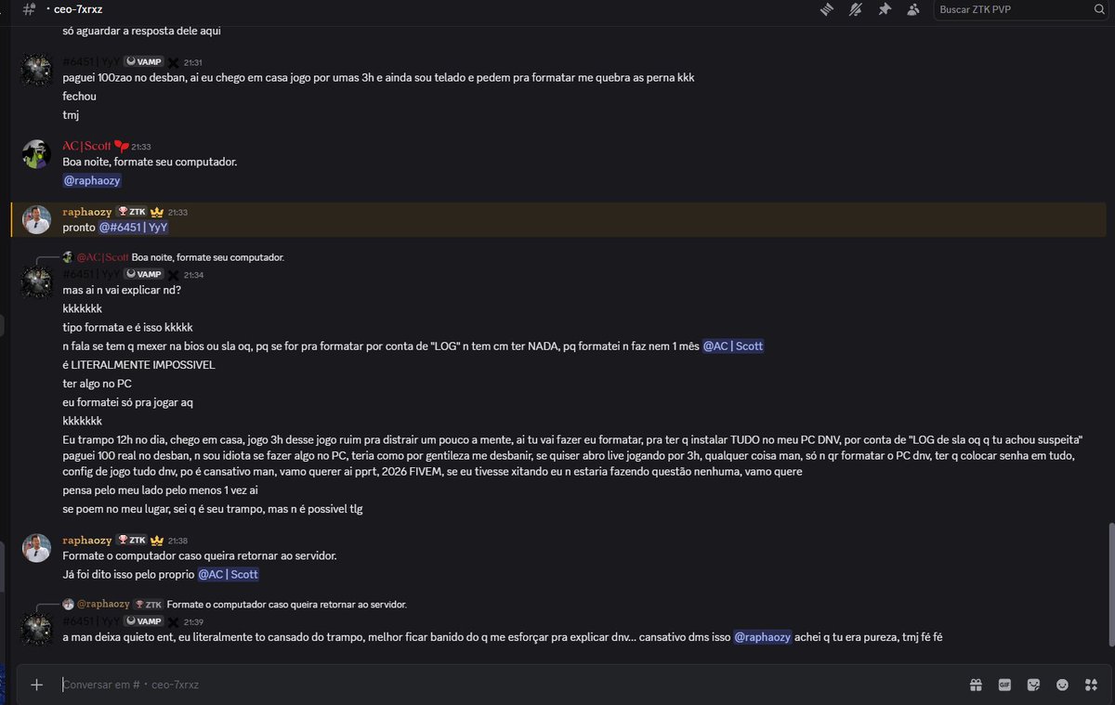Click message 'tipo formata e é isso kkkkk'

click(x=127, y=327)
